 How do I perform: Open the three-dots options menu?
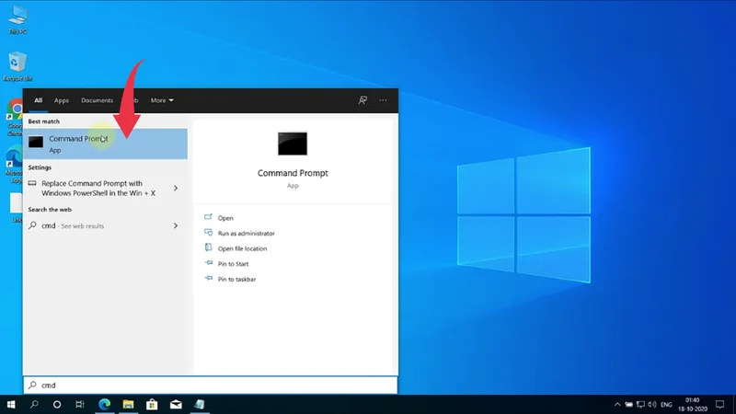pos(383,100)
